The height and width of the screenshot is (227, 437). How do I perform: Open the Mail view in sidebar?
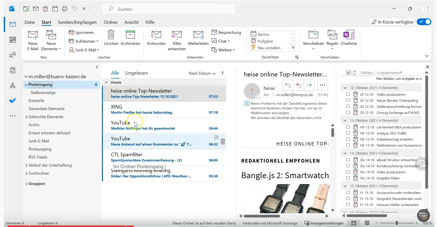point(13,24)
